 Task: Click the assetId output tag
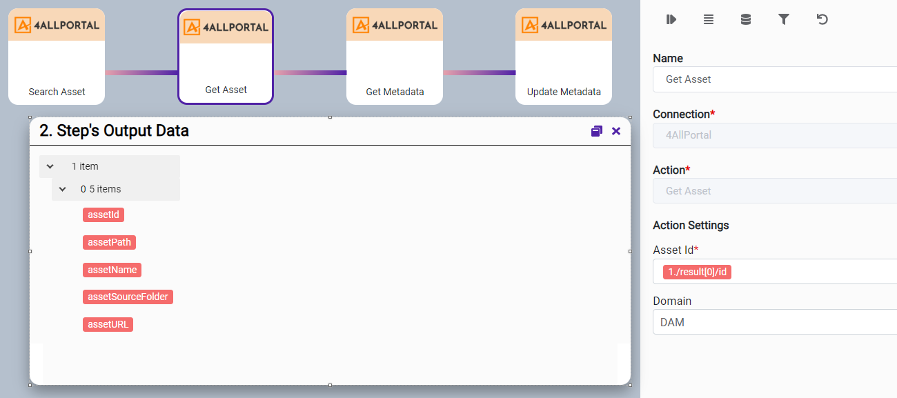103,215
